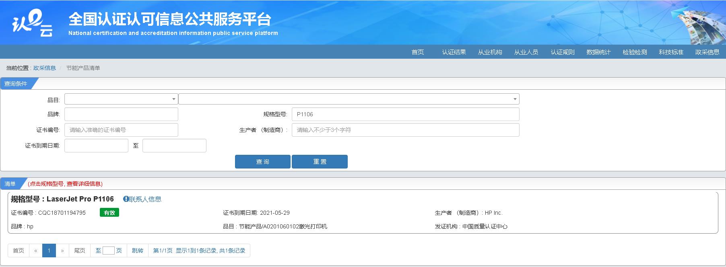Click the certificate expiry end date field
This screenshot has width=726, height=267.
coord(174,146)
